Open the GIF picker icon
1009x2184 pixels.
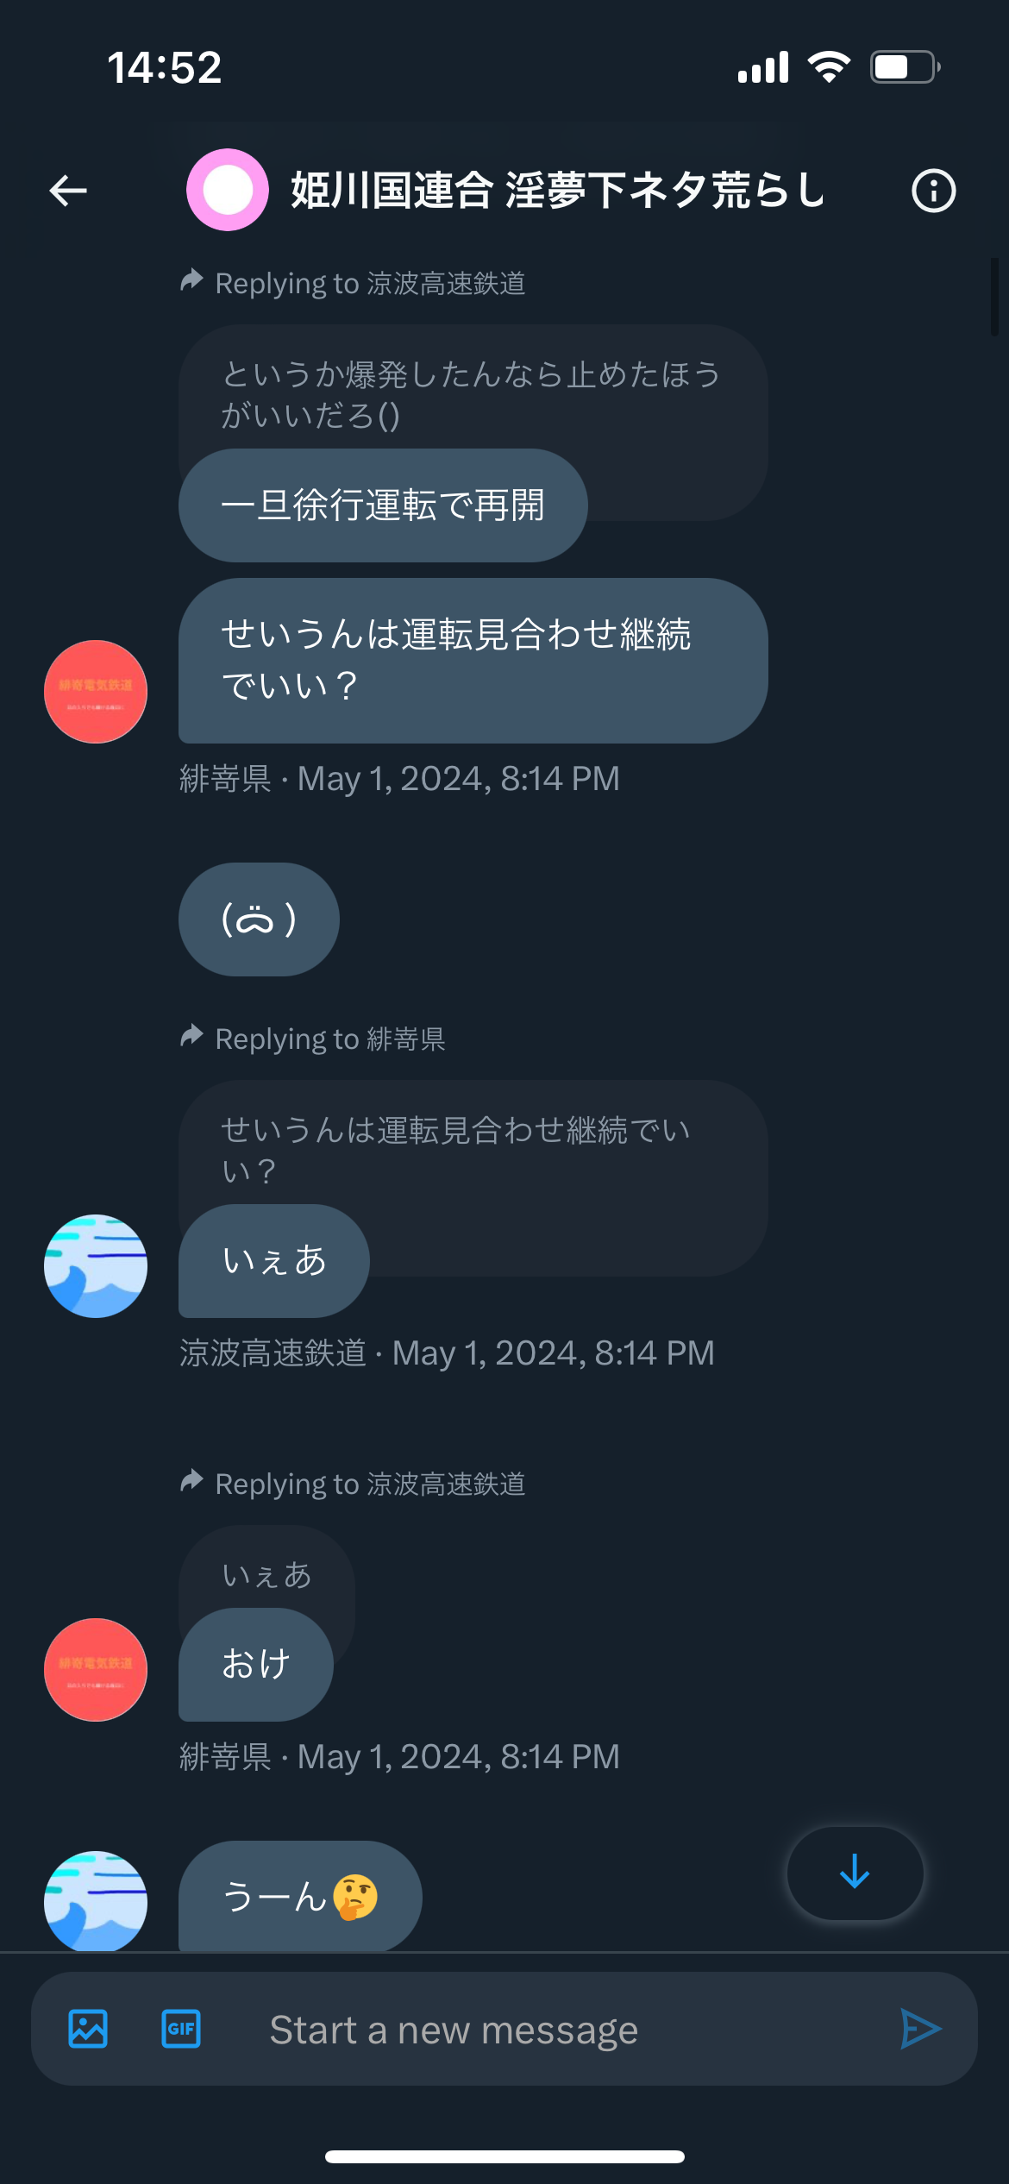point(181,2029)
